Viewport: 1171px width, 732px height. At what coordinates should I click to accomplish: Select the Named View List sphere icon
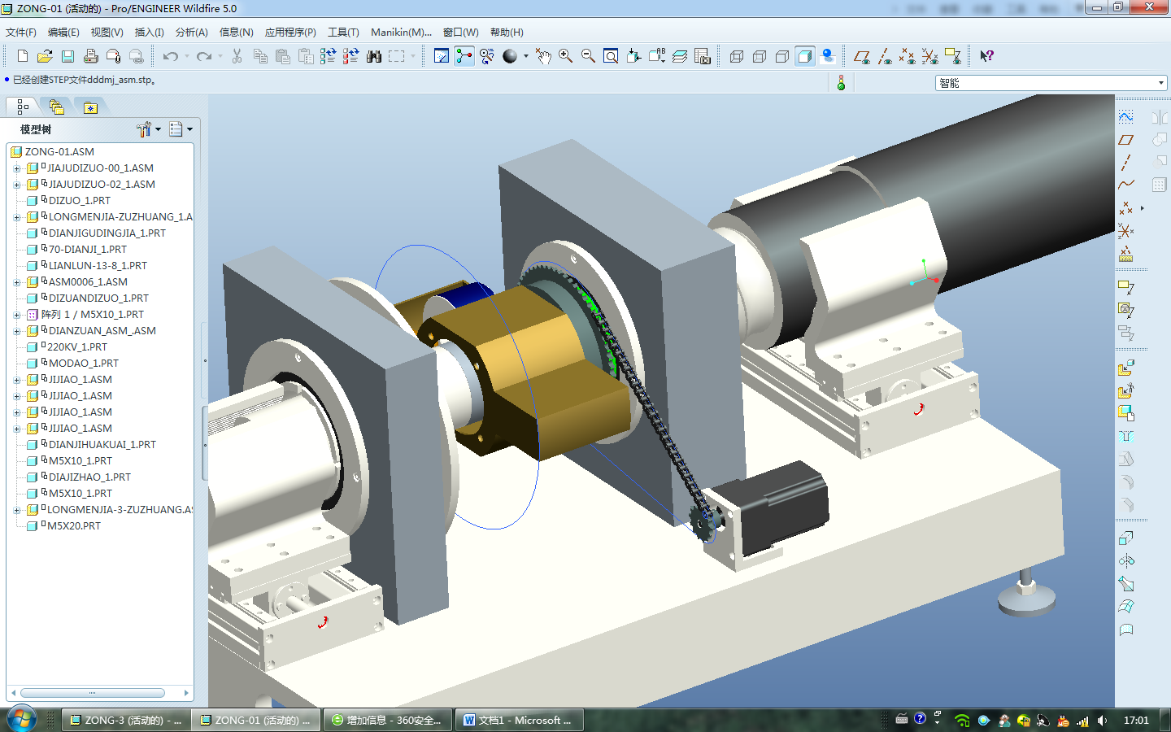[x=510, y=56]
